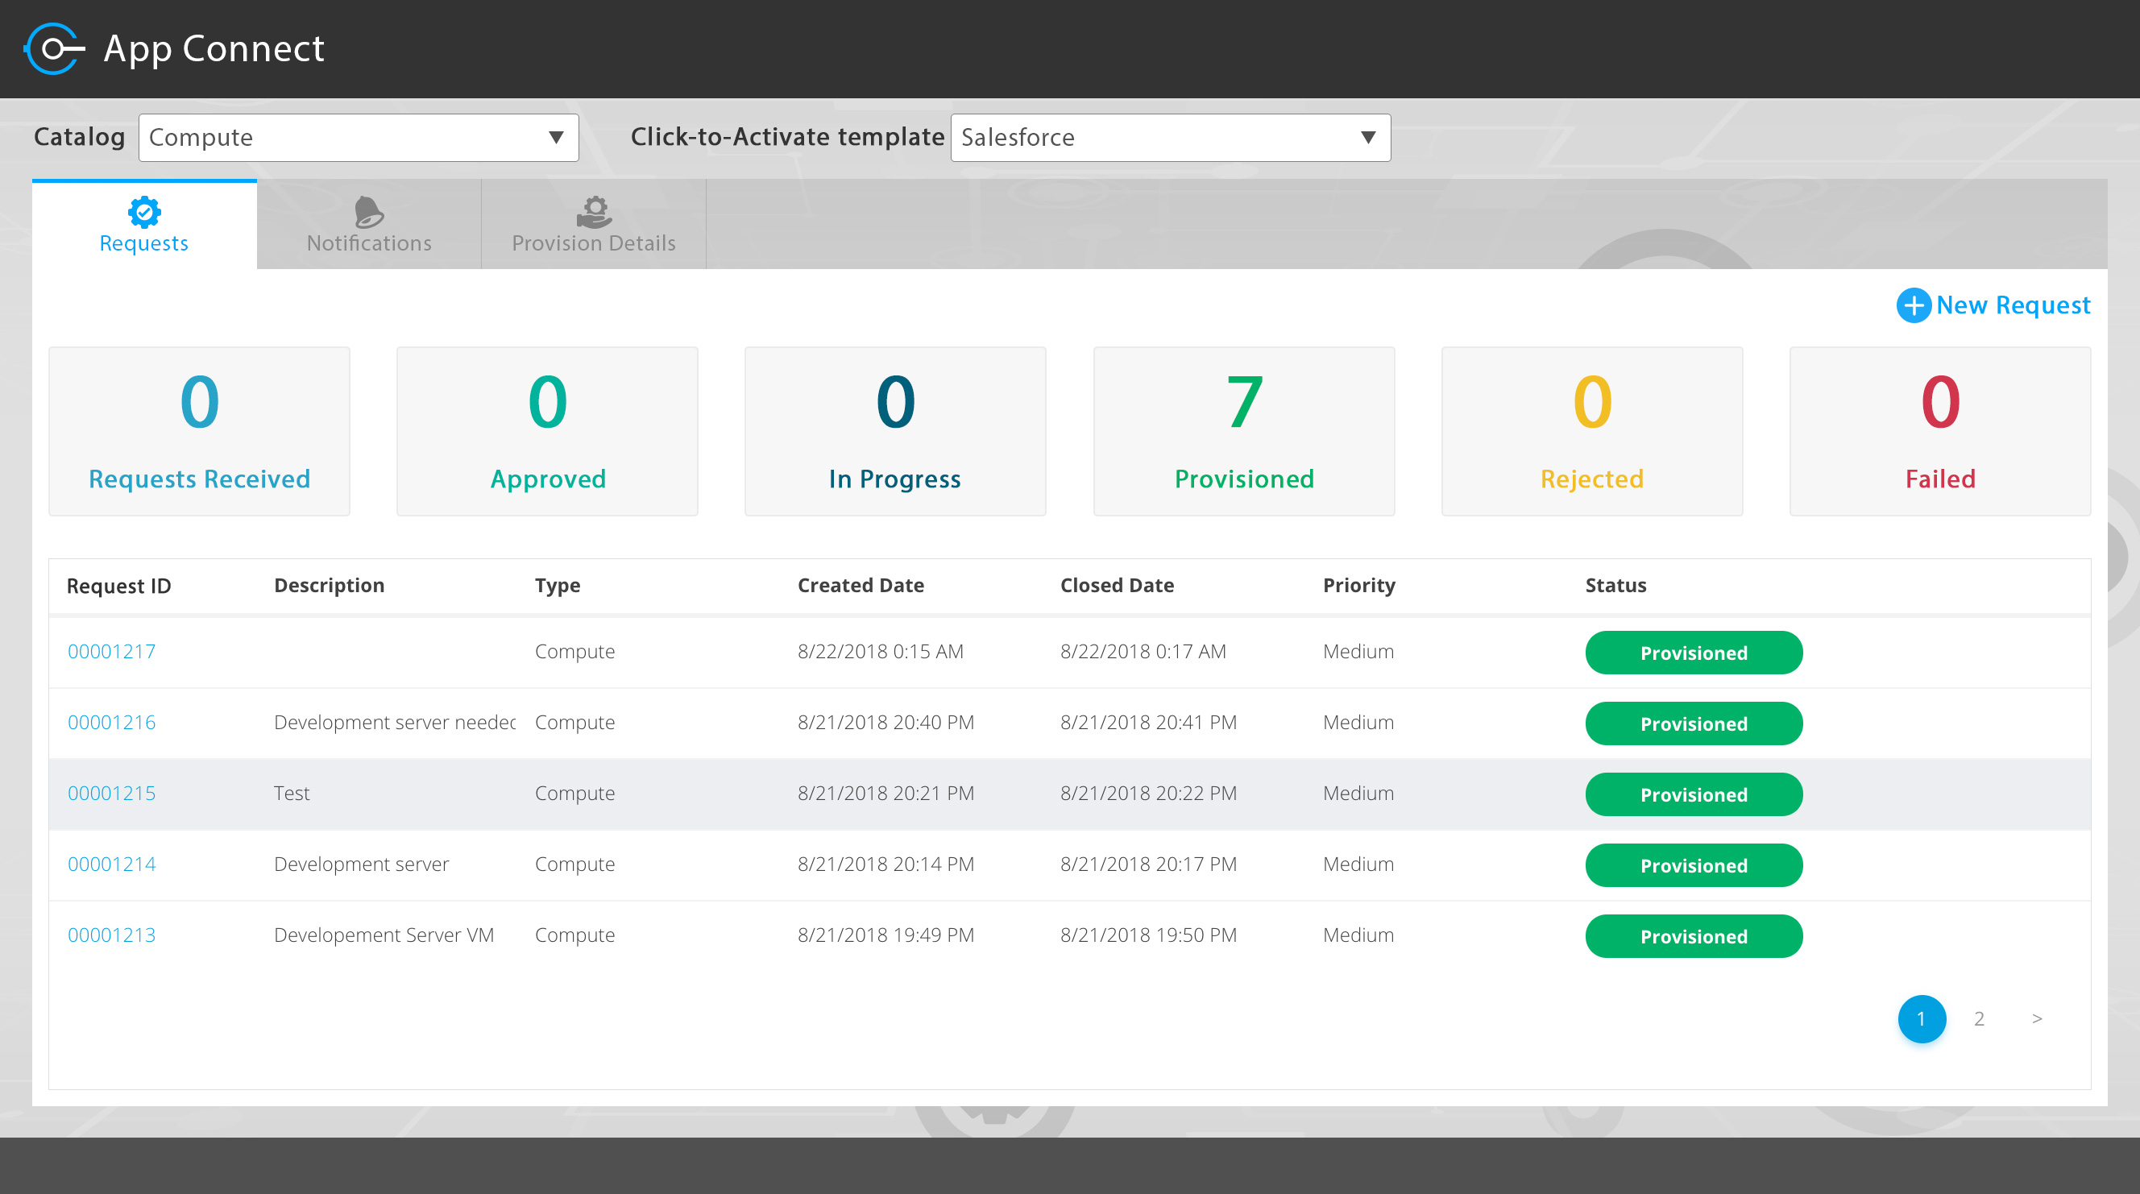Viewport: 2140px width, 1194px height.
Task: Select the Requests Received summary card
Action: pyautogui.click(x=199, y=431)
